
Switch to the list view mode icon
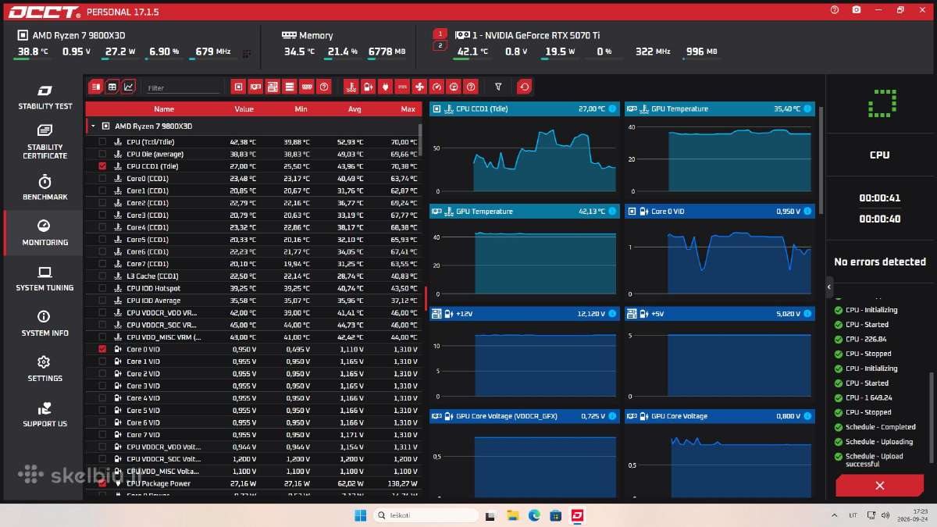click(95, 87)
